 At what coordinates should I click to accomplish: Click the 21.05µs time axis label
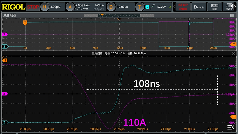click(213, 129)
